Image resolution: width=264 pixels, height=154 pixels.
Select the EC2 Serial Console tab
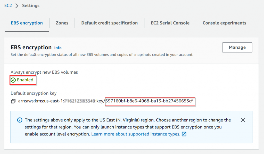(x=170, y=23)
